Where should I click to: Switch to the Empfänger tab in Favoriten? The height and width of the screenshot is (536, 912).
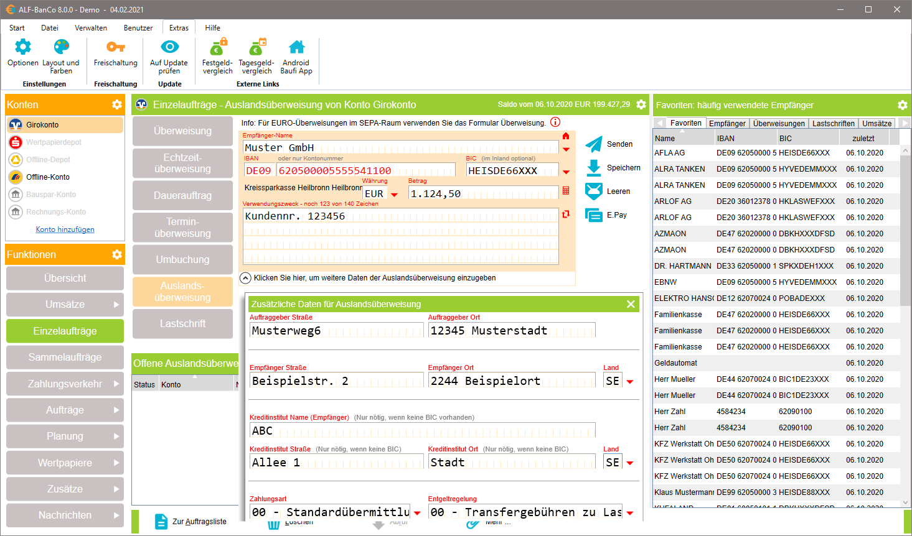tap(727, 124)
